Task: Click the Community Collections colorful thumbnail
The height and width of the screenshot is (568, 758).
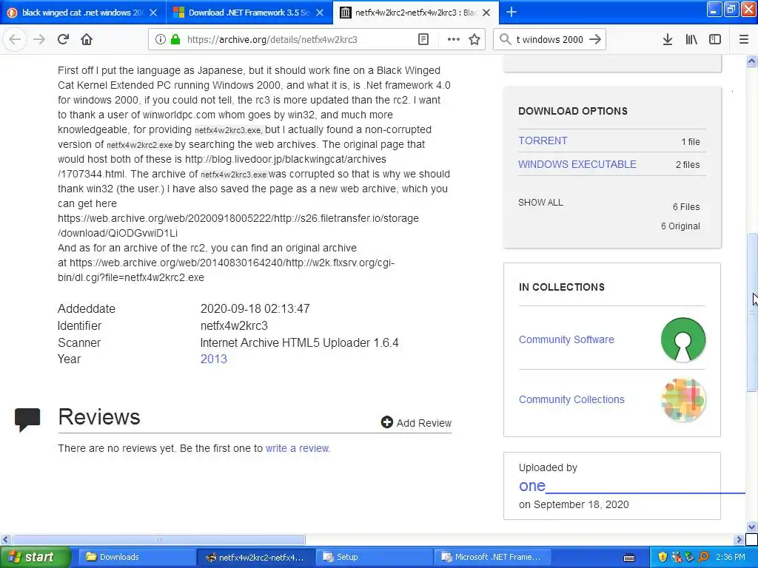Action: (683, 400)
